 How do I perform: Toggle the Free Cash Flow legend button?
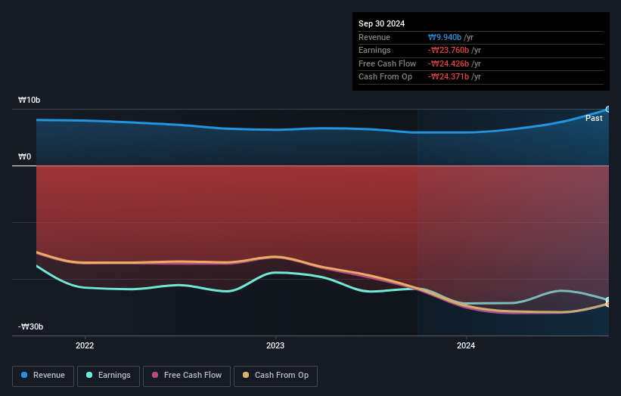click(x=187, y=376)
